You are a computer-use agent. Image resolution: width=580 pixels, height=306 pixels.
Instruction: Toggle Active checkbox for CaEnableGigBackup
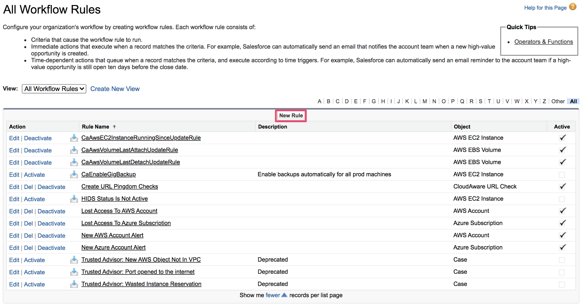562,175
